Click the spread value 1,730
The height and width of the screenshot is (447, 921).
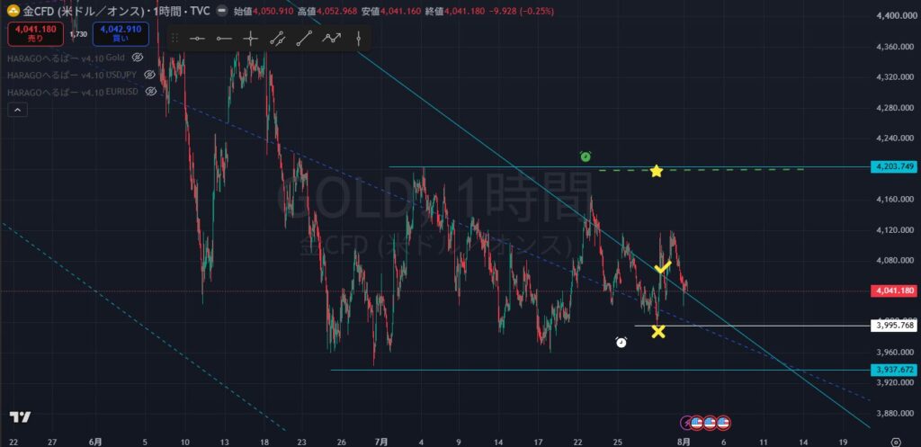pos(78,35)
